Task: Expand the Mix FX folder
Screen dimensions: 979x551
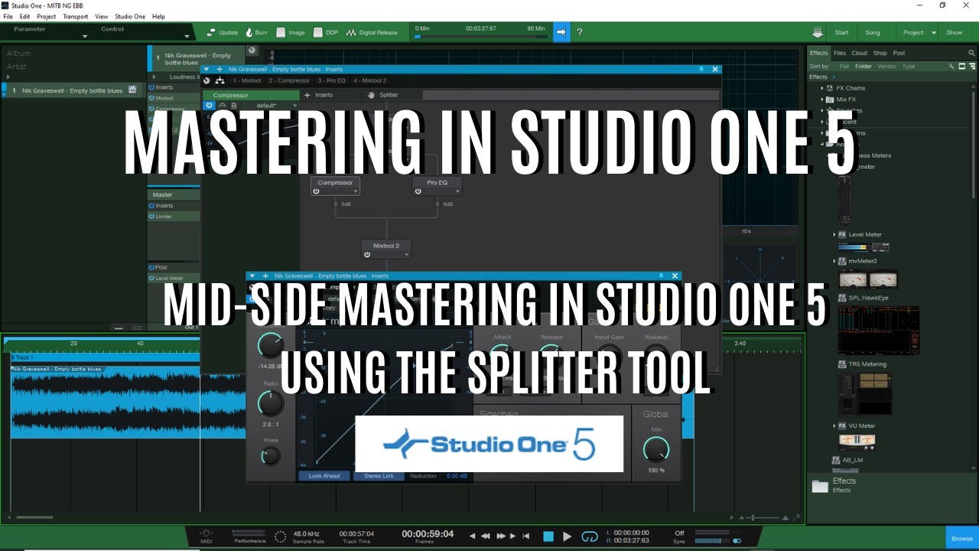Action: [x=822, y=99]
